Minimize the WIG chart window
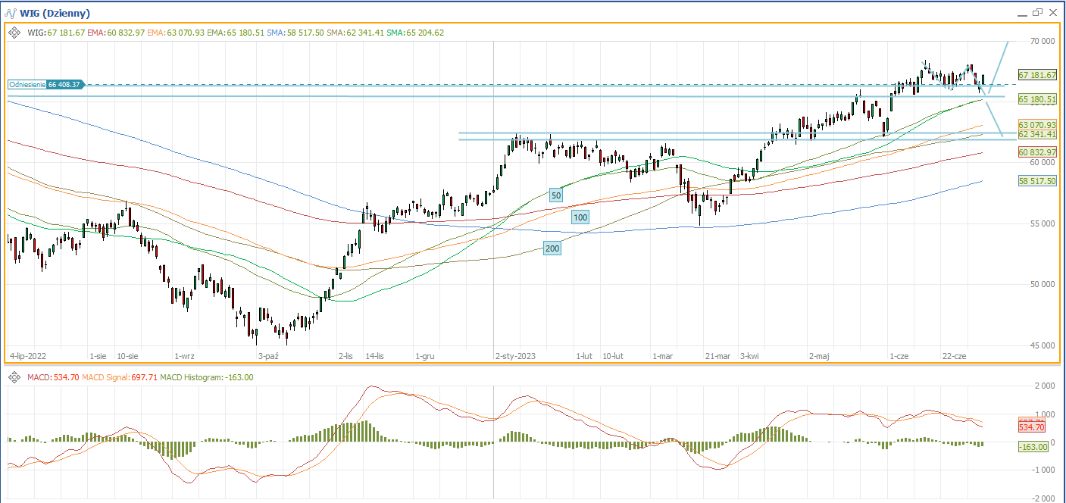The height and width of the screenshot is (503, 1066). click(1020, 13)
